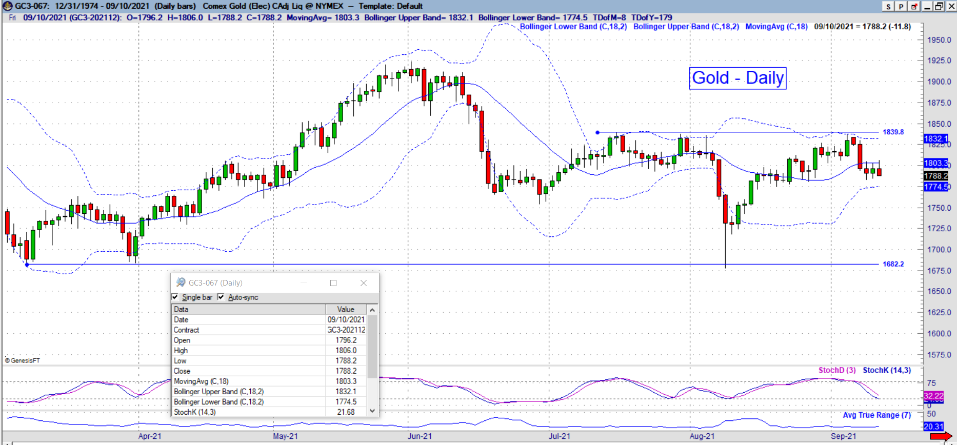Click the StochD (3) indicator label

(x=837, y=370)
